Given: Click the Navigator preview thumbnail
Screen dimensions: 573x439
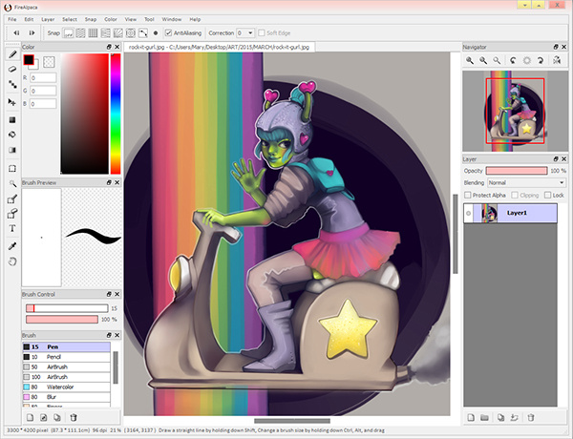Looking at the screenshot, I should tap(515, 111).
